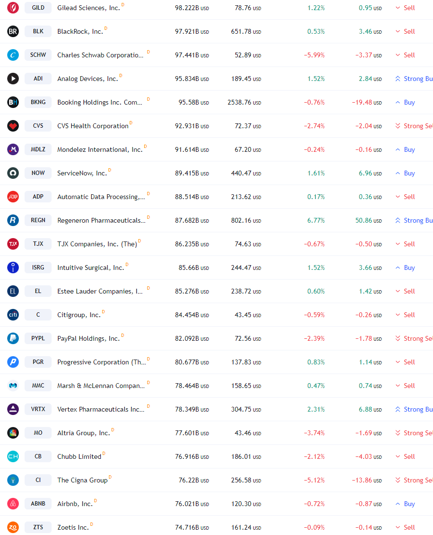Select the REGN ticker badge
Image resolution: width=433 pixels, height=535 pixels.
38,220
